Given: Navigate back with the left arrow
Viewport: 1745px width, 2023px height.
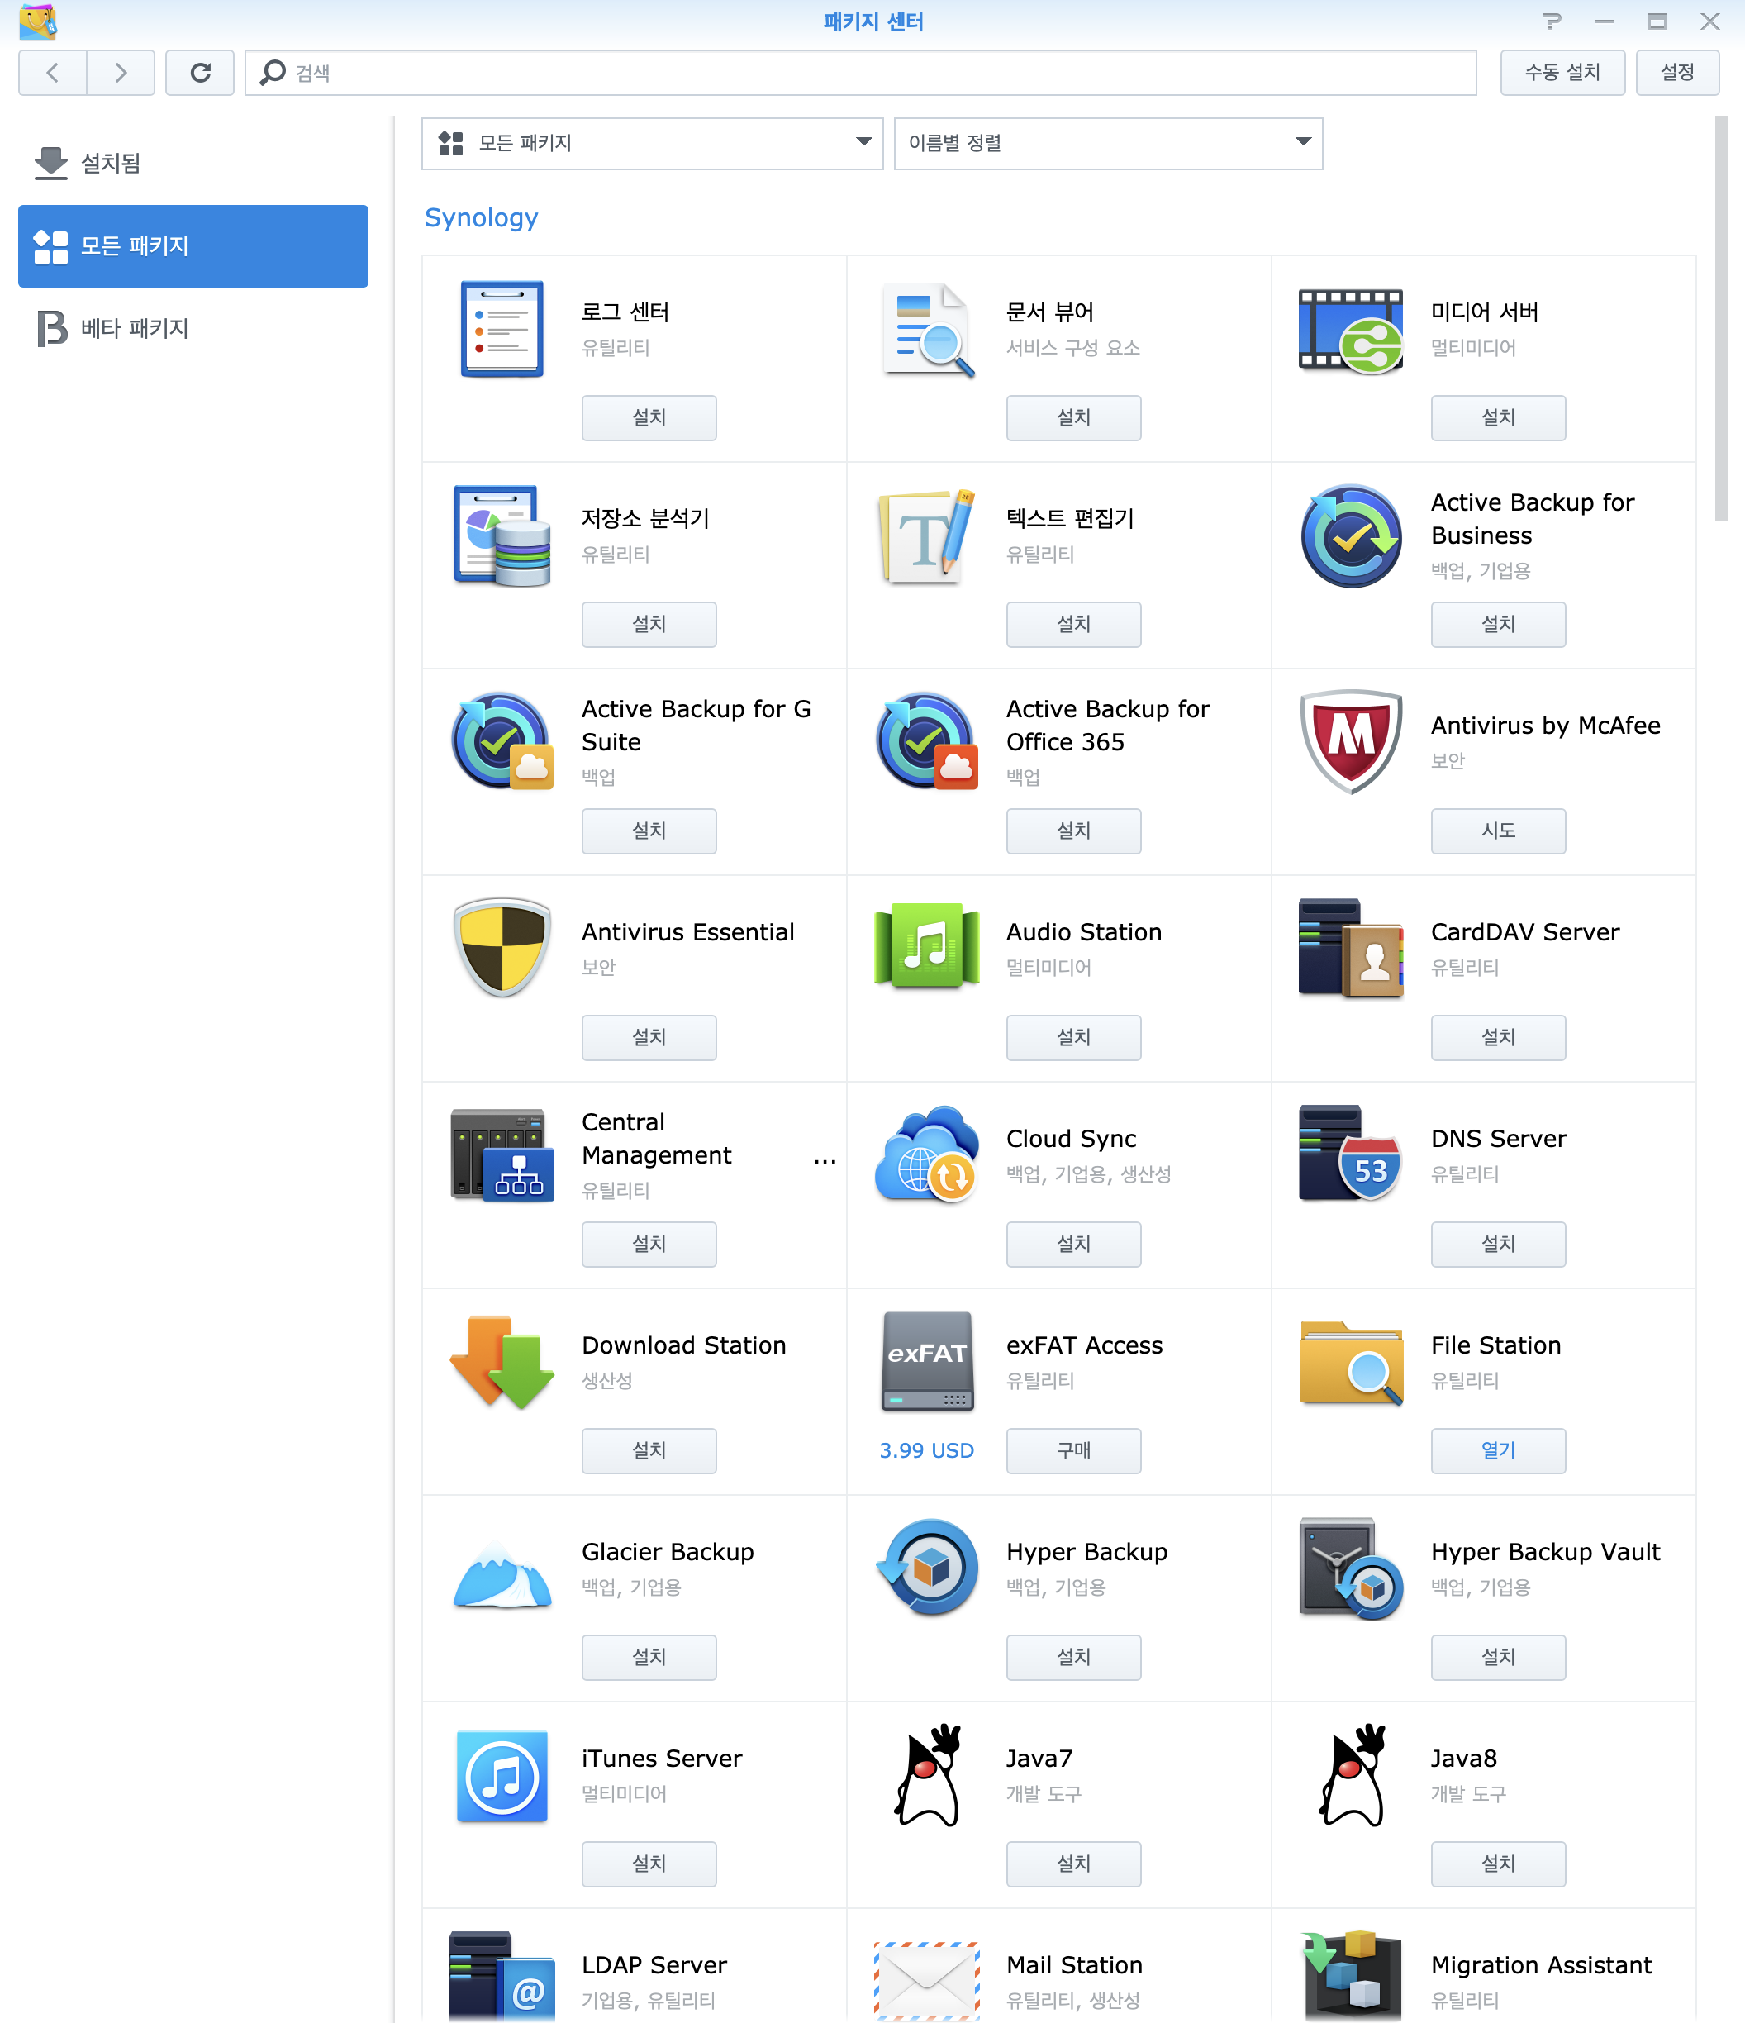Looking at the screenshot, I should tap(53, 72).
